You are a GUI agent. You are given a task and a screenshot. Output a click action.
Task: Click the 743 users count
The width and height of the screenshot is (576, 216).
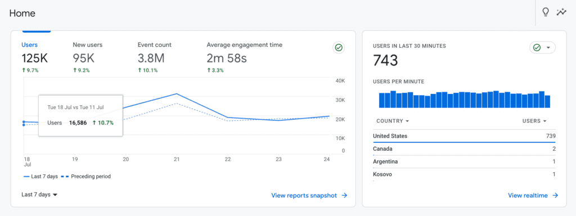[x=385, y=60]
